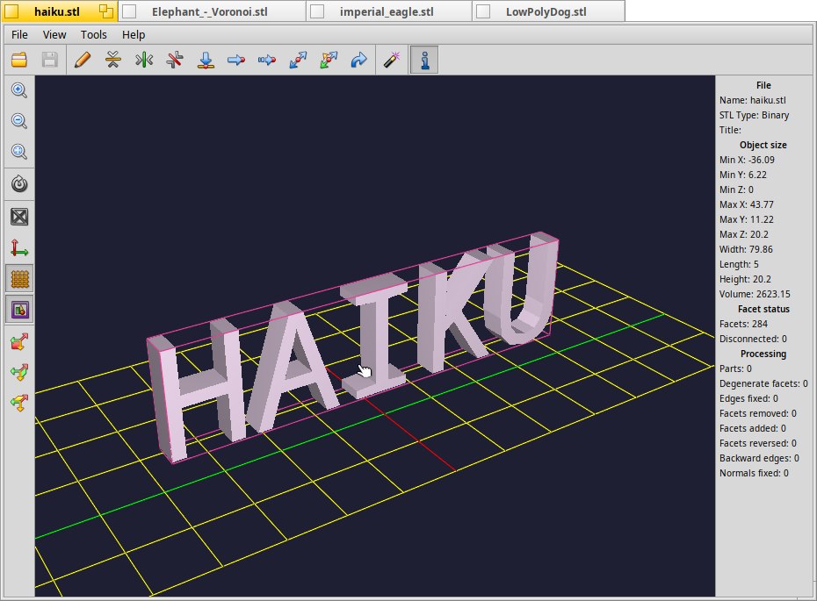Click the 'Name: haiku.stl' line

coord(752,100)
